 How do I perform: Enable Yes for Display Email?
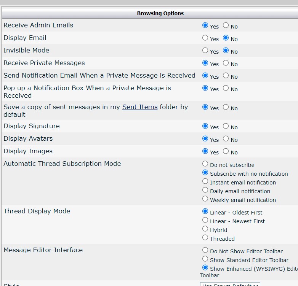205,38
